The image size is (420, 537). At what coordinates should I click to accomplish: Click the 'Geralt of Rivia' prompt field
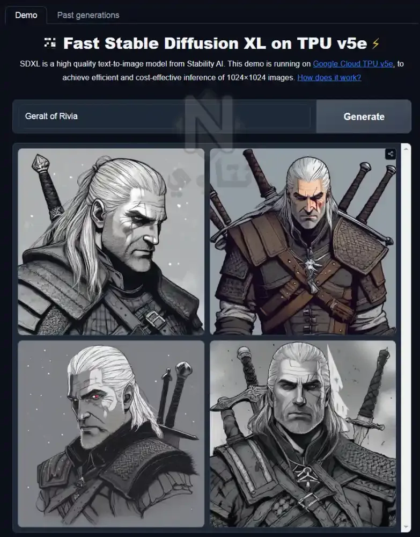(x=165, y=117)
